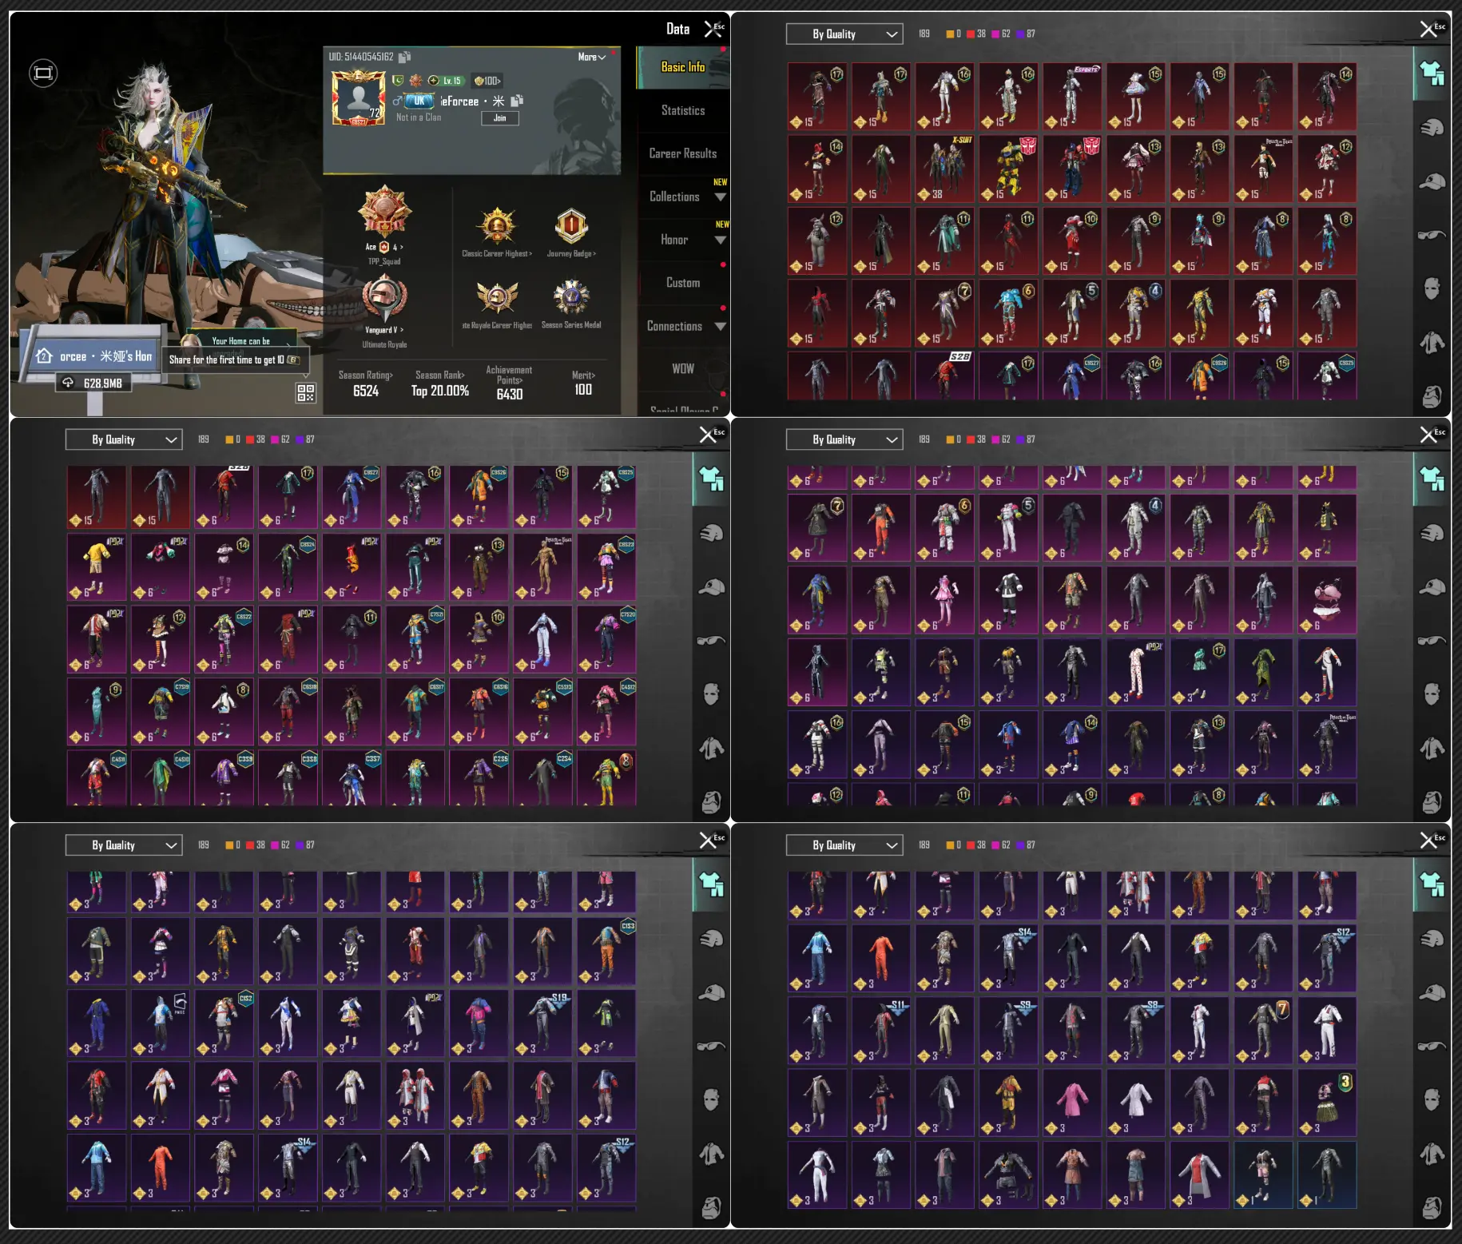Open the WOW tab
Screen dimensions: 1462x1244
click(x=684, y=368)
